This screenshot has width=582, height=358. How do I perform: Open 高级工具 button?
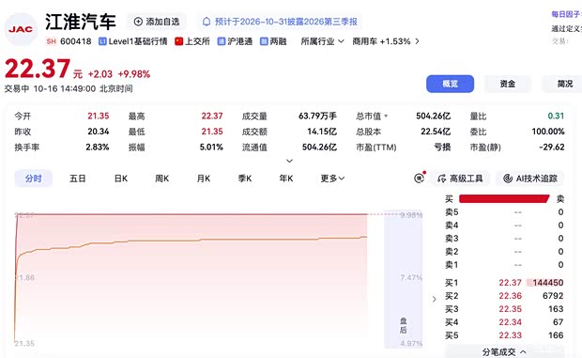coord(460,179)
